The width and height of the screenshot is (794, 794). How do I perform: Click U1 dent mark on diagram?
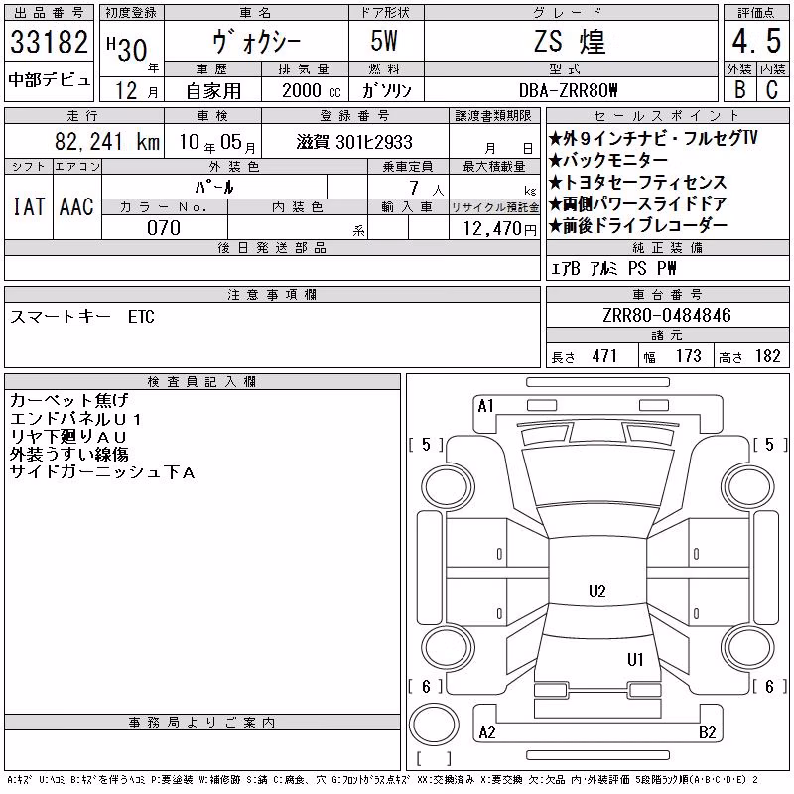click(635, 659)
